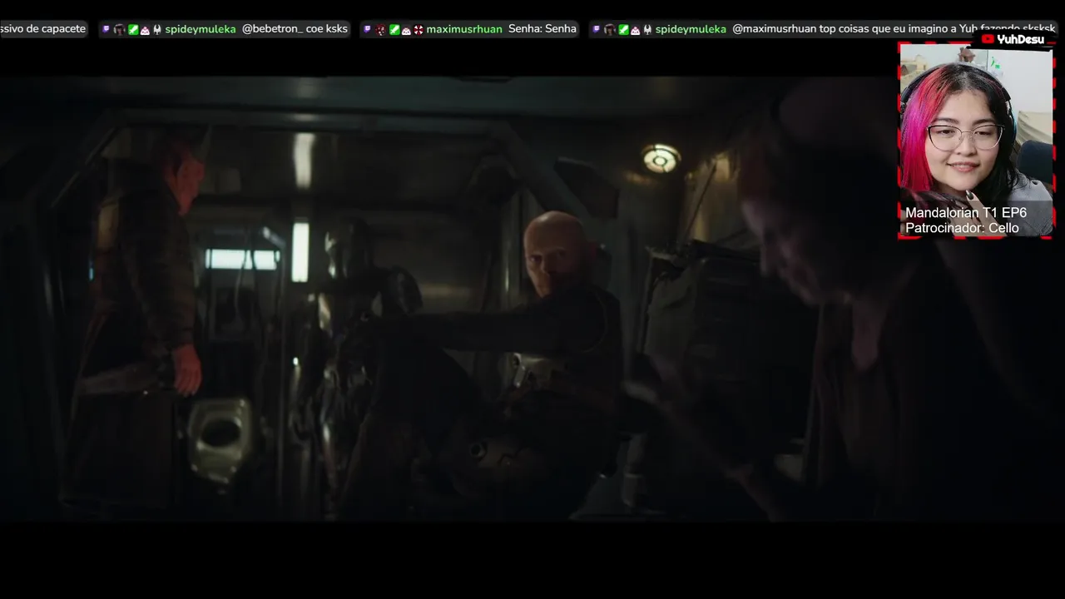Click the YouTube logo beside YuhDesu
Viewport: 1065px width, 599px height.
click(x=988, y=39)
